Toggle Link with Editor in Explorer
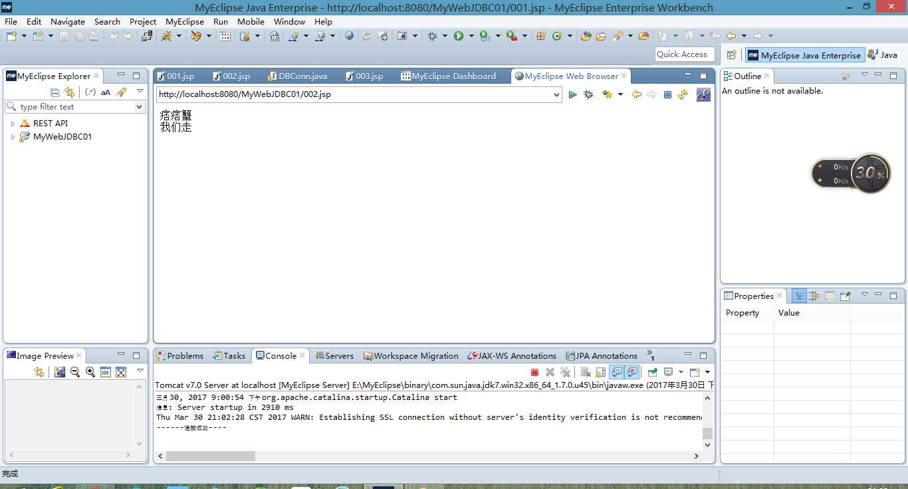 pos(69,92)
